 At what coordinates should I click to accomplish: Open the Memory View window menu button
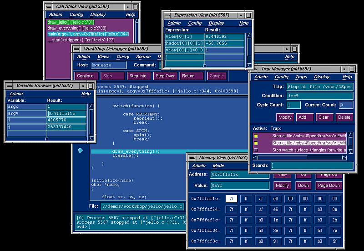pyautogui.click(x=192, y=158)
